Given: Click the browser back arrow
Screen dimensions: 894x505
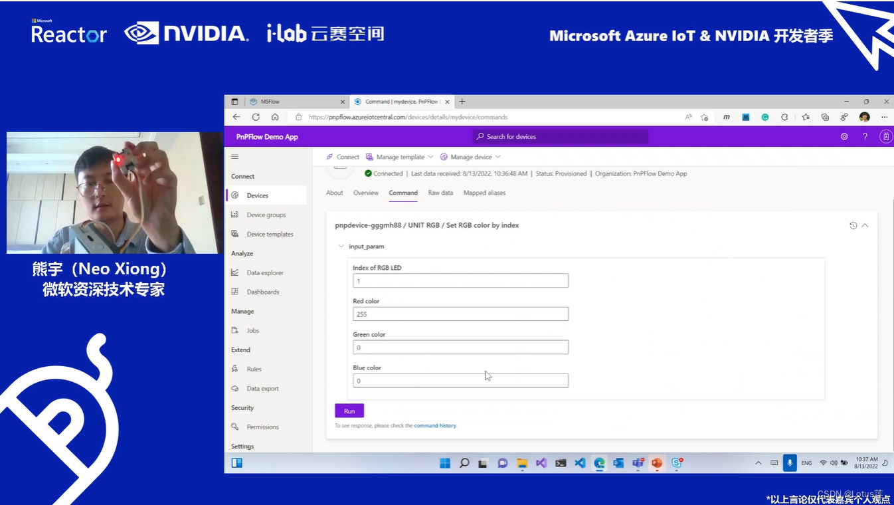Looking at the screenshot, I should pyautogui.click(x=236, y=117).
